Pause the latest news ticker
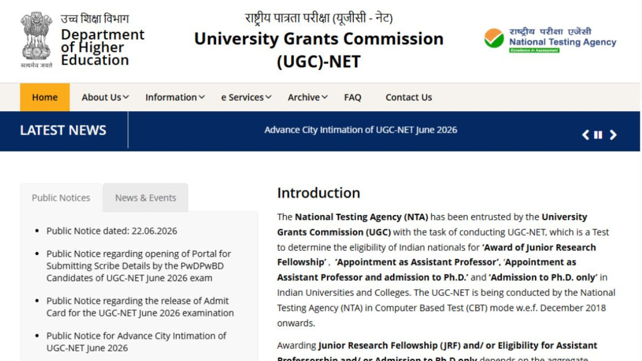Viewport: 642px width, 361px height. 598,135
